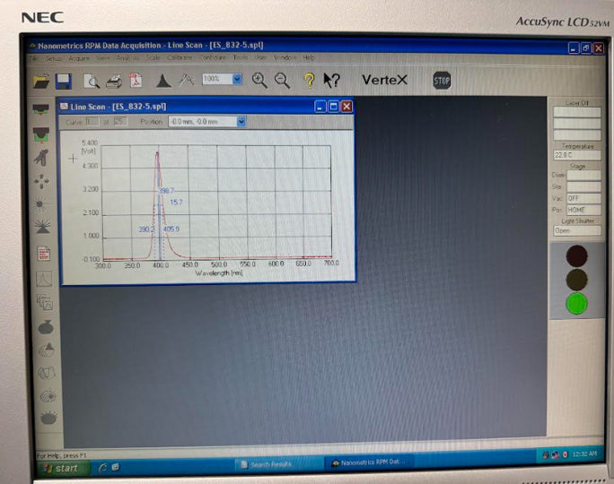Click the Light Shutter Open field

(577, 230)
